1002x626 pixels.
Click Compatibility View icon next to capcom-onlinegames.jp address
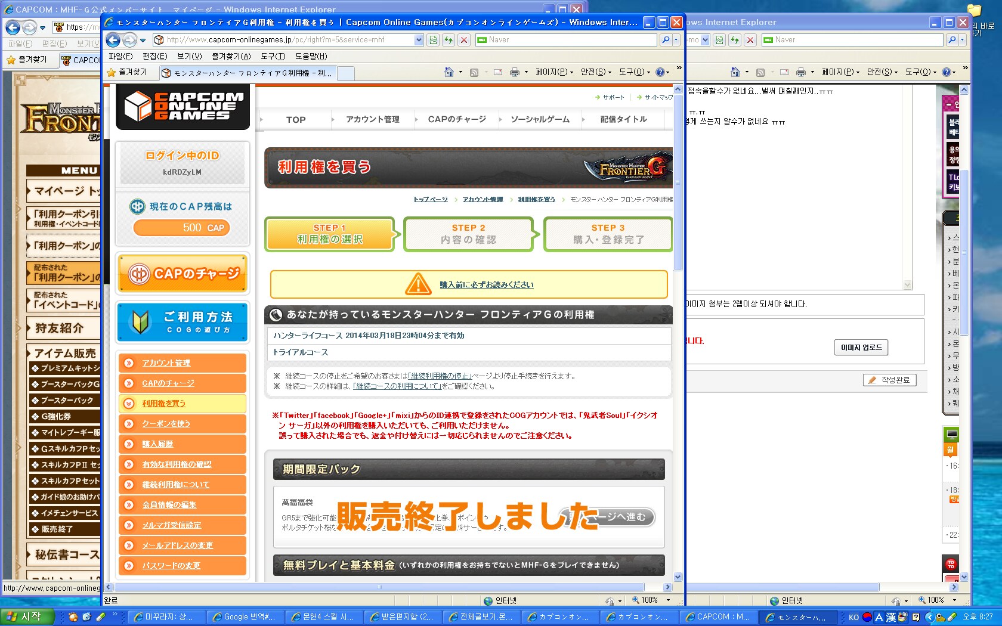[433, 40]
